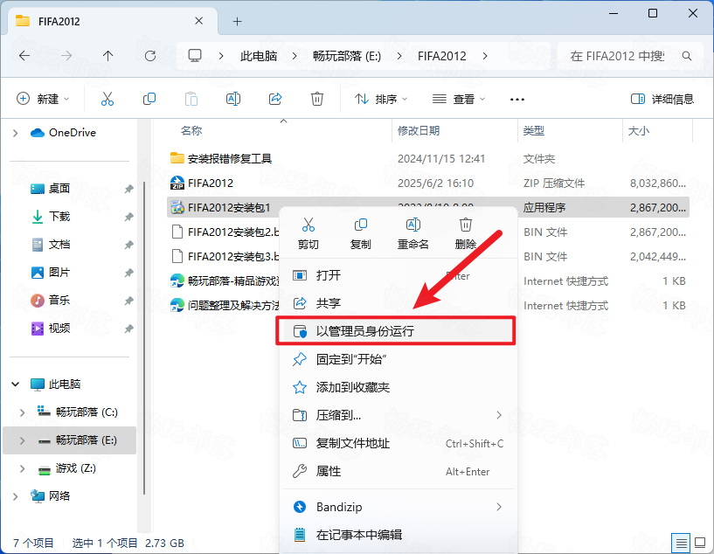The width and height of the screenshot is (714, 554).
Task: Close the FIFA2012 tab
Action: click(199, 21)
